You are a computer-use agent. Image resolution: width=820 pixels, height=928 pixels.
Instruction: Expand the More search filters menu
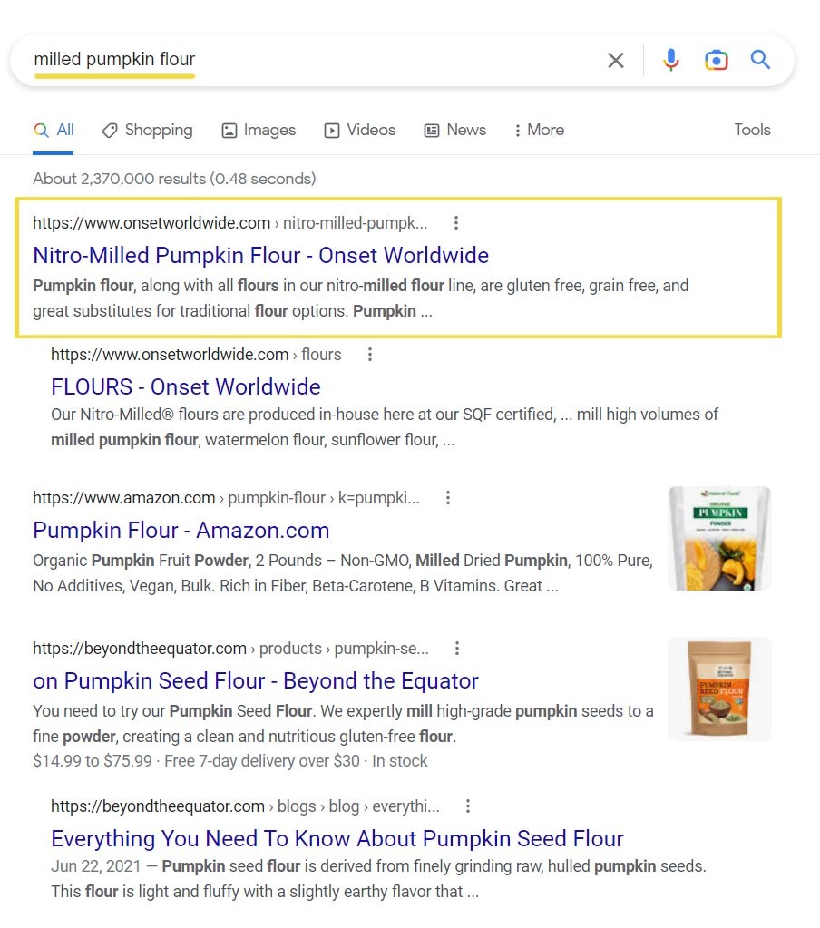coord(539,130)
